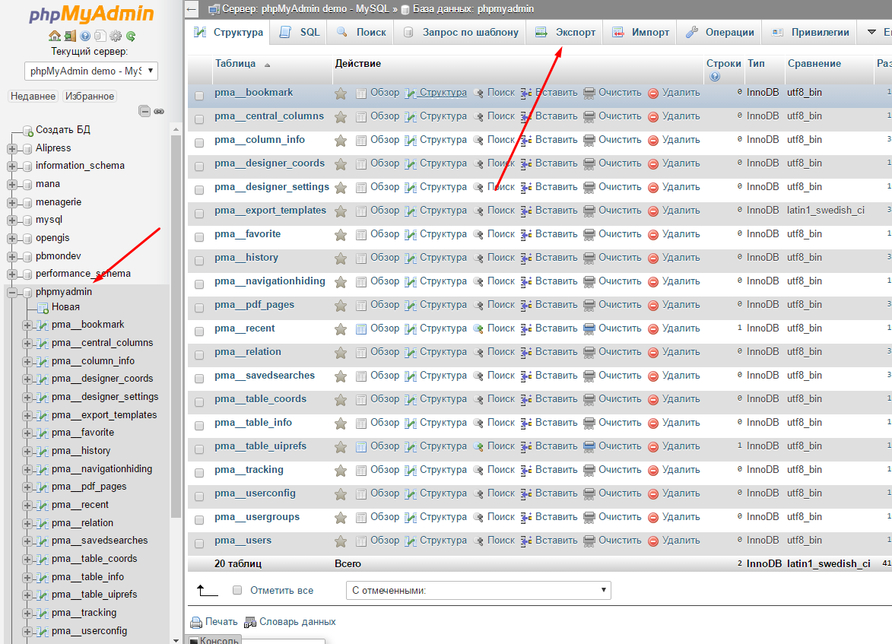Tick the Отметить все checkbox

[237, 590]
